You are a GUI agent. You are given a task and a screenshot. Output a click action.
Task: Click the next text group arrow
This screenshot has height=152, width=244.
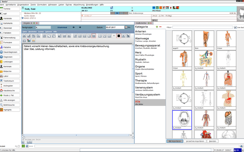point(80,27)
